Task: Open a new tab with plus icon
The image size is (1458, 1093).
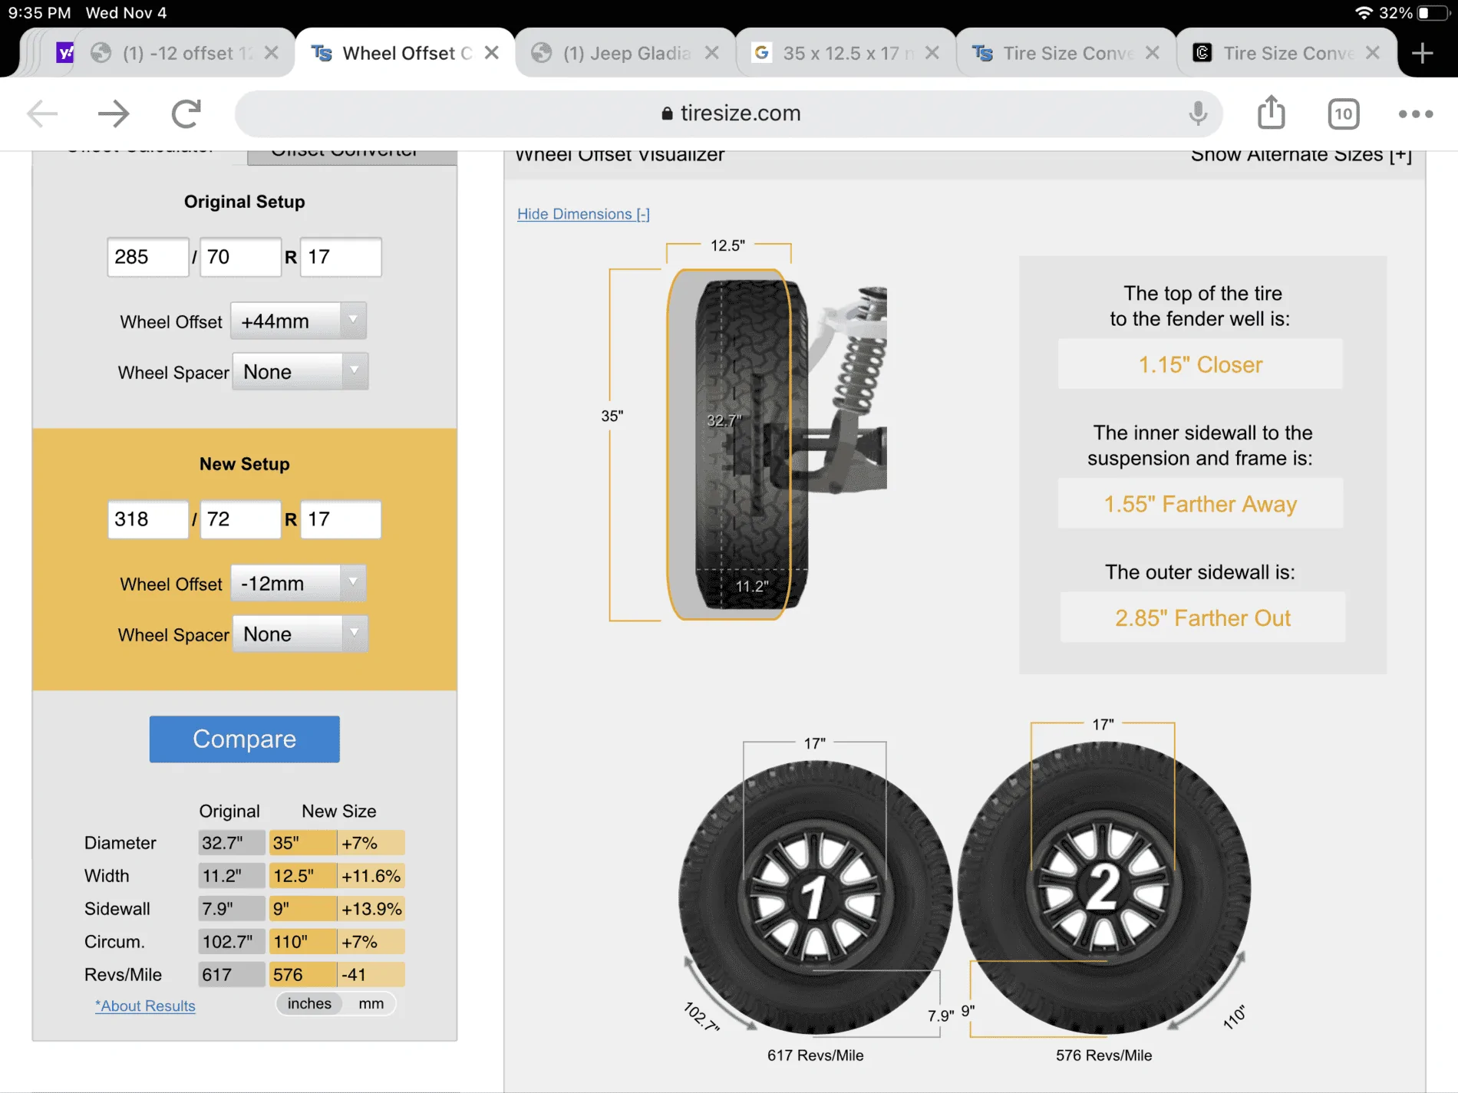Action: 1423,53
